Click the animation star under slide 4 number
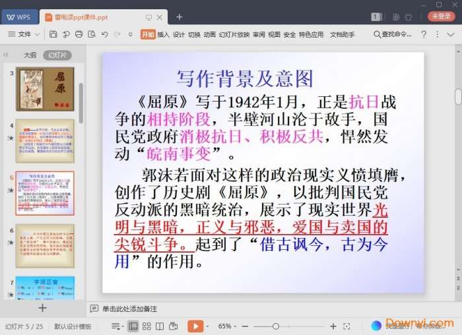Screen dimensions: 462x335 (11, 138)
